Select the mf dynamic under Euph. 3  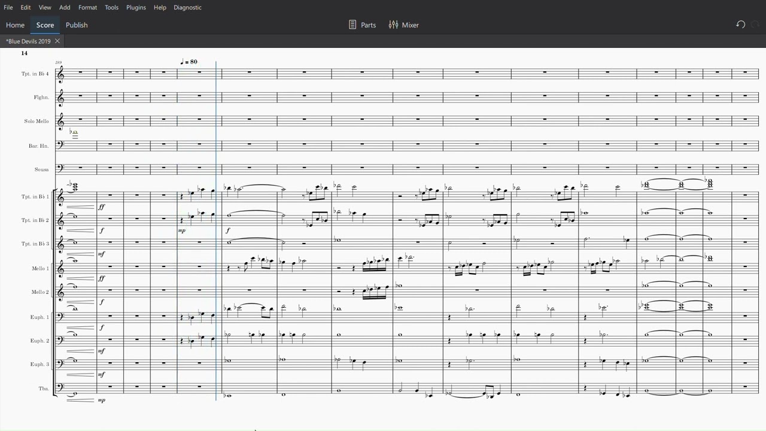102,375
